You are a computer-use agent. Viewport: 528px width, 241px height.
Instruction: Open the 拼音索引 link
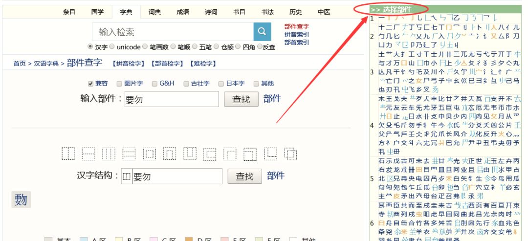coord(296,34)
